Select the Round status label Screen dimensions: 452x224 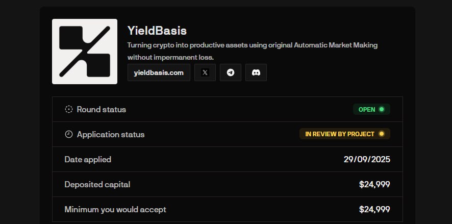coord(101,109)
